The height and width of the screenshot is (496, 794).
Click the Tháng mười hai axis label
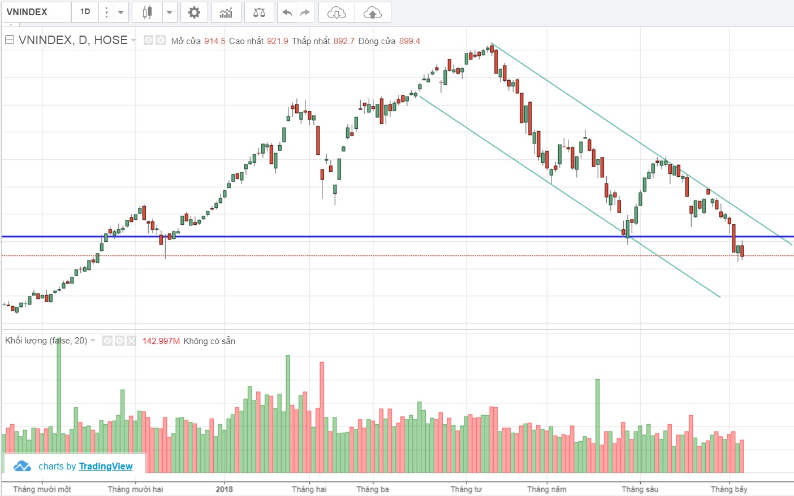click(x=135, y=489)
